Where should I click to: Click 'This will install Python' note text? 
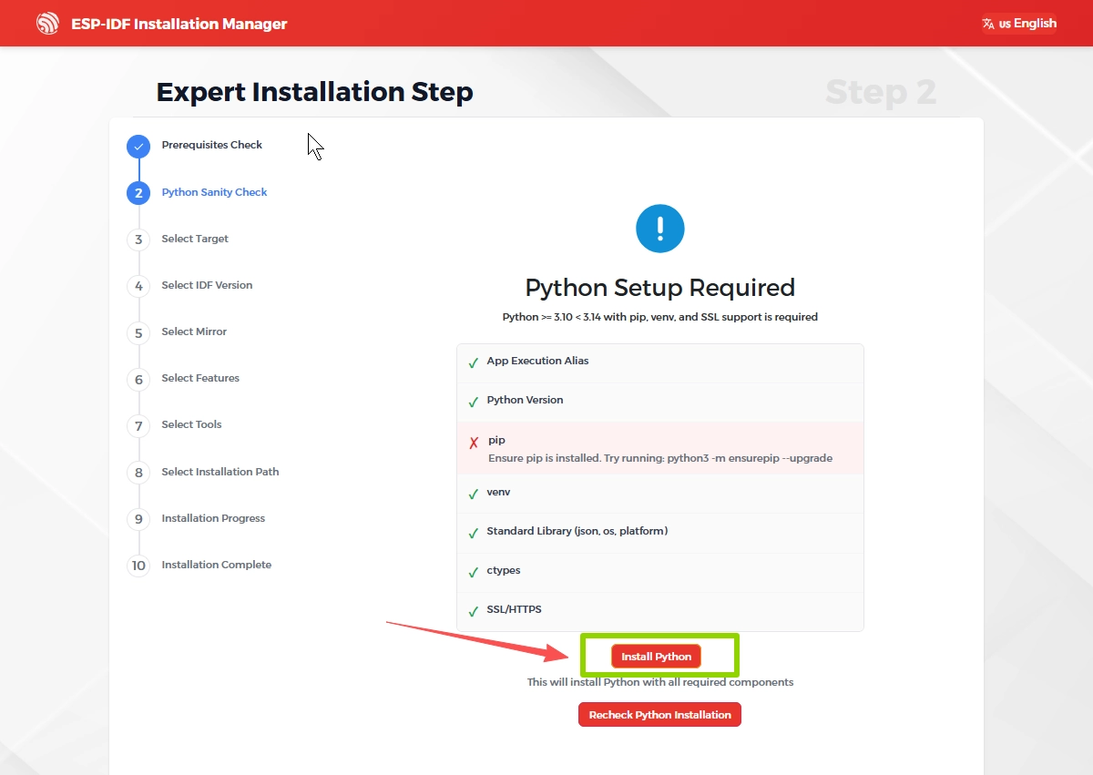click(x=660, y=682)
